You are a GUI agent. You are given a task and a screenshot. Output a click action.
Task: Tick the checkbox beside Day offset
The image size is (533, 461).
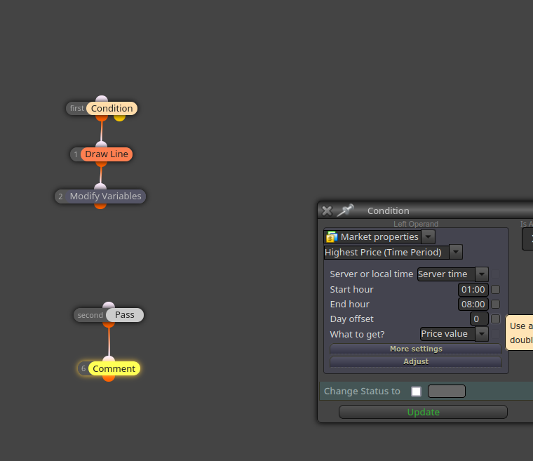pos(496,319)
